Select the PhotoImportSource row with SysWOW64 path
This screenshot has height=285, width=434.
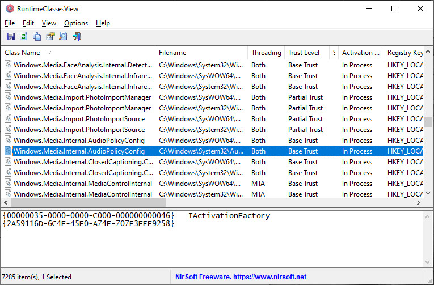click(213, 119)
